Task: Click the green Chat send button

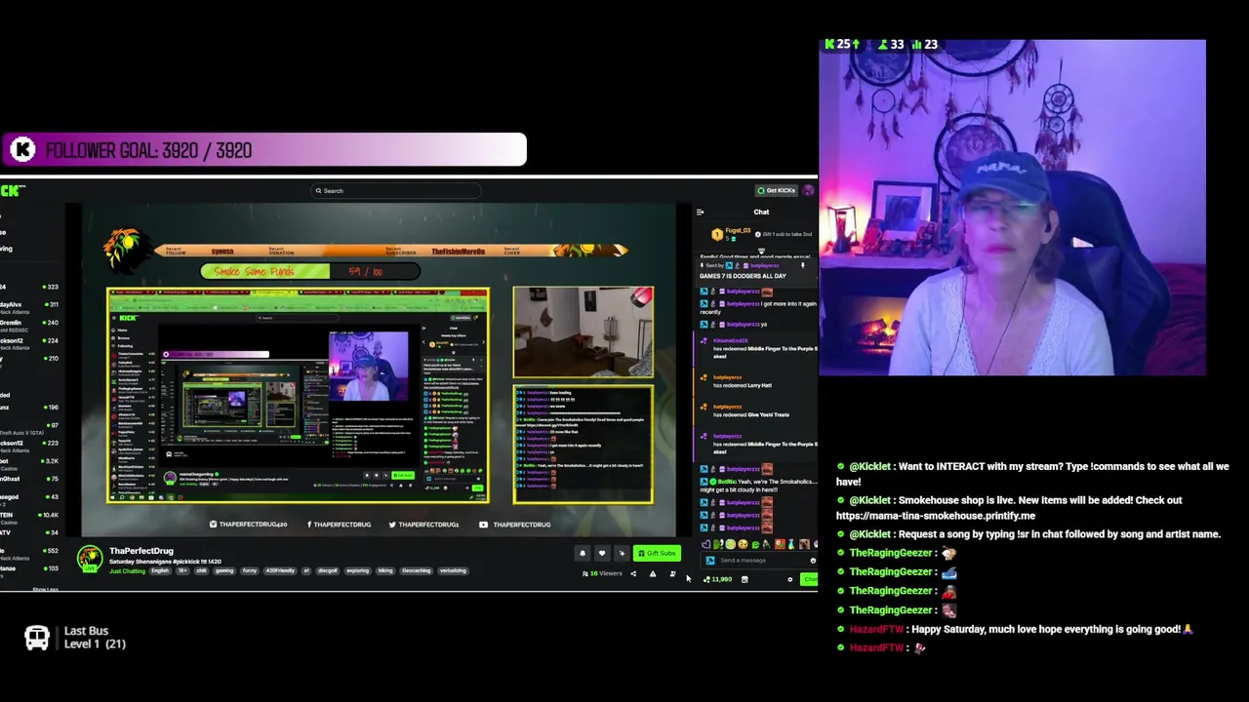Action: (x=809, y=579)
